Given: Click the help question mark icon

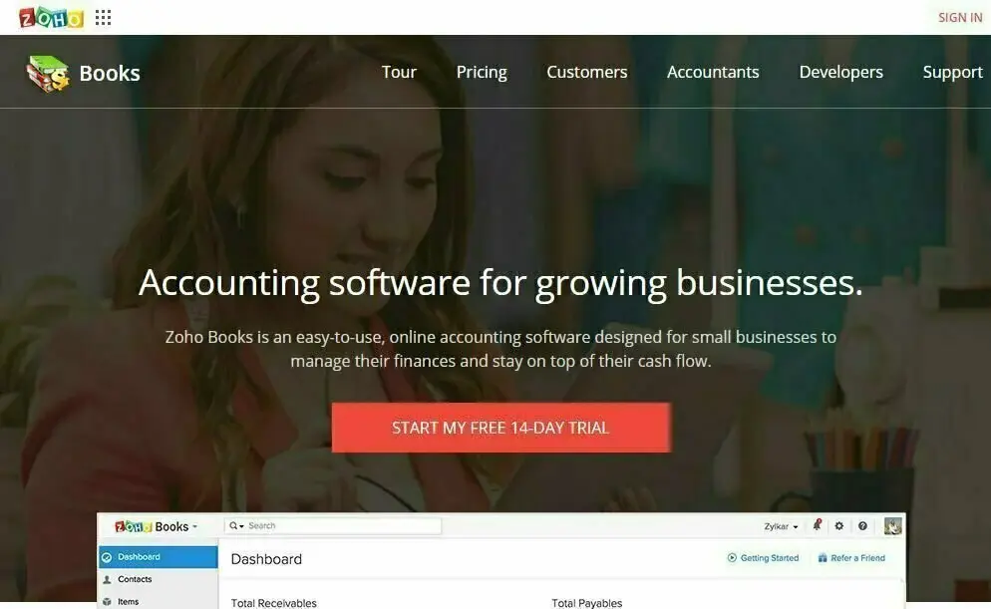Looking at the screenshot, I should pyautogui.click(x=862, y=525).
